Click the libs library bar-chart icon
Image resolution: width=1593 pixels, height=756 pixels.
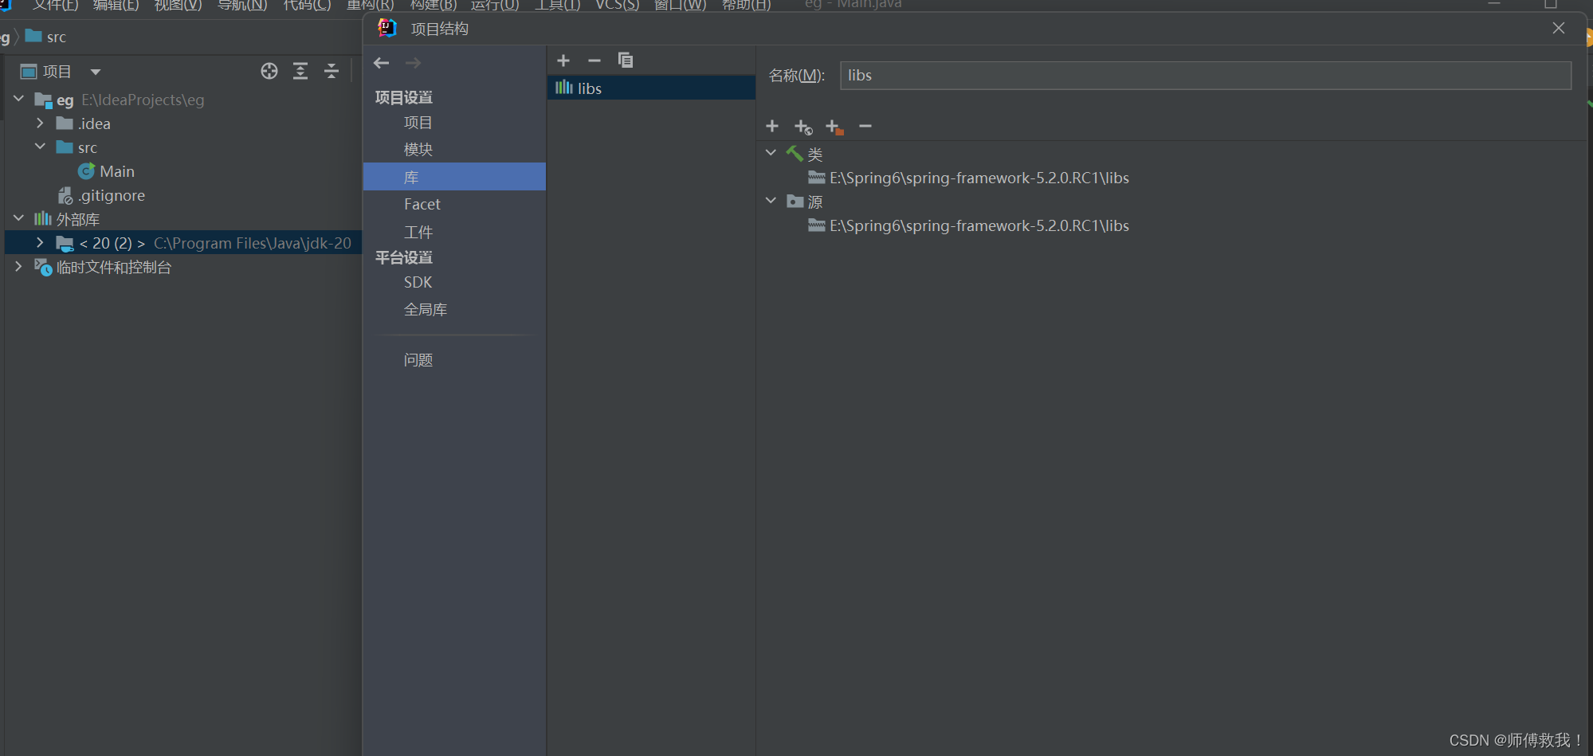click(564, 87)
